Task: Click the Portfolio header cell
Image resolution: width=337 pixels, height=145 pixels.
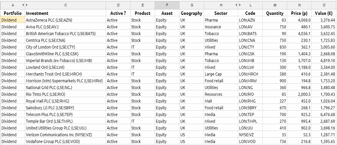Action: coord(13,13)
